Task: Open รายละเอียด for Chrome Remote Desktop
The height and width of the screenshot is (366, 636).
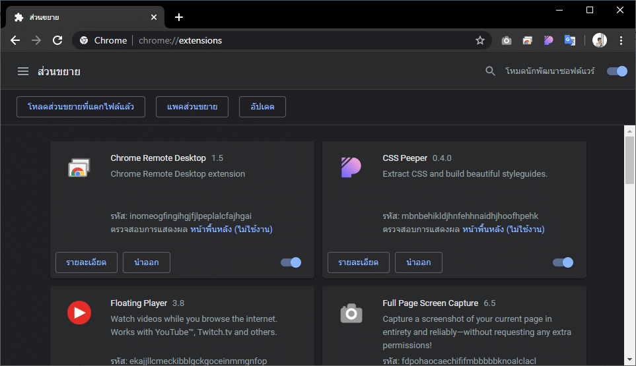Action: point(87,262)
